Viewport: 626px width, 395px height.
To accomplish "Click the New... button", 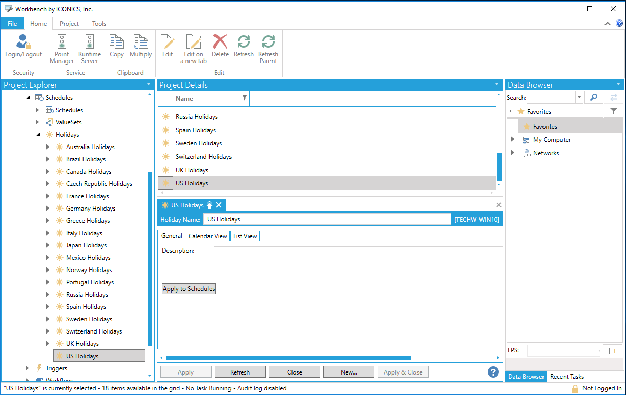I will (349, 371).
